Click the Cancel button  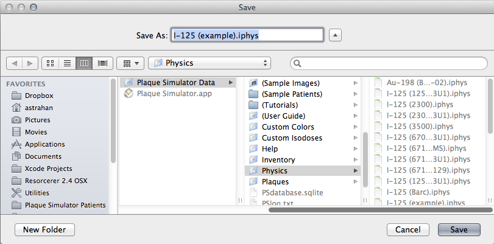click(408, 229)
